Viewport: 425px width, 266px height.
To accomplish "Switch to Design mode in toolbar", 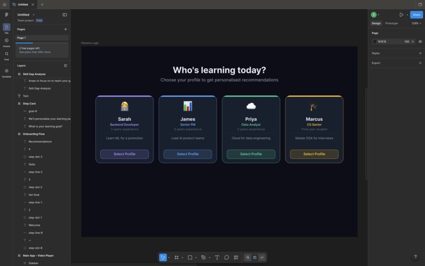I will [255, 258].
